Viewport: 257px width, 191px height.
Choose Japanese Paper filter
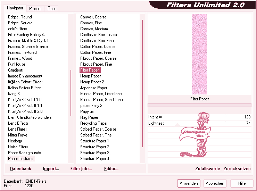(x=93, y=88)
